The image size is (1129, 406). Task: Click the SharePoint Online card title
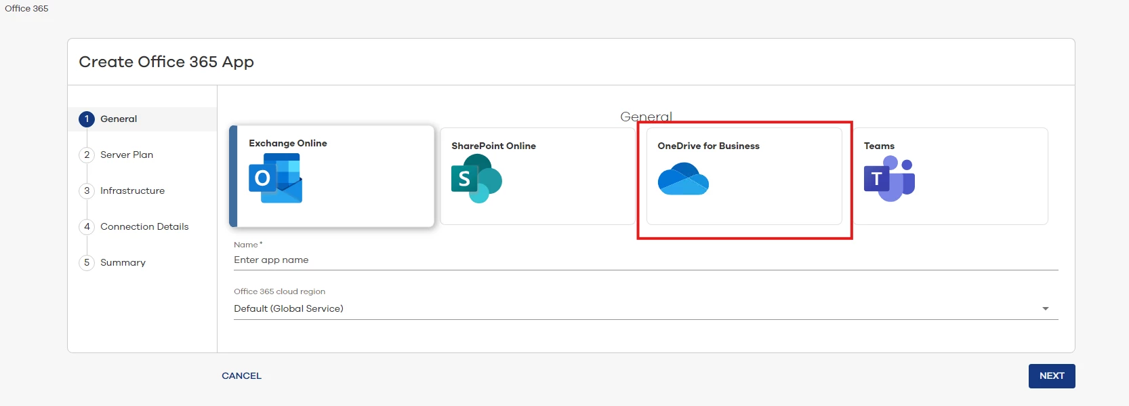(x=493, y=146)
